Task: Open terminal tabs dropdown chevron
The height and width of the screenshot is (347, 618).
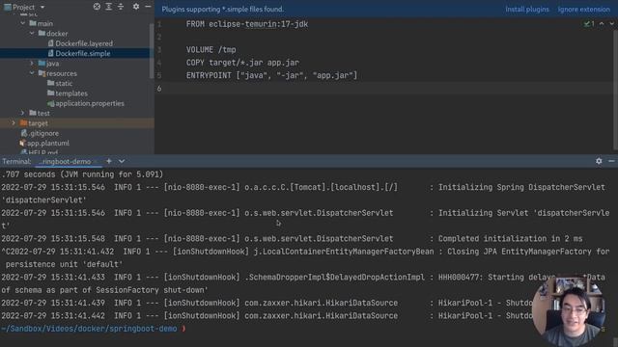Action: pyautogui.click(x=122, y=161)
